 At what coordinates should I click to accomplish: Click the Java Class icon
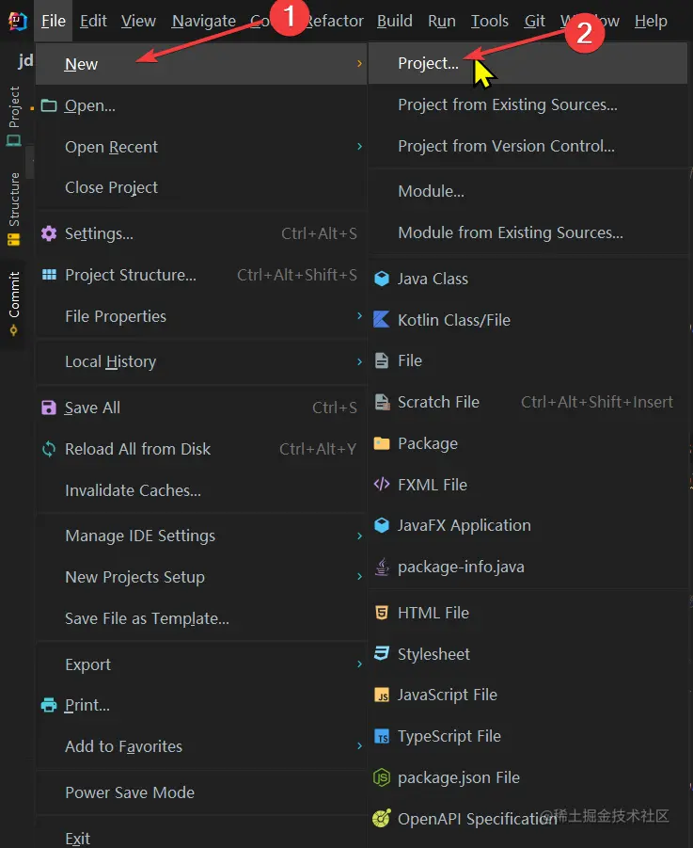(x=382, y=279)
